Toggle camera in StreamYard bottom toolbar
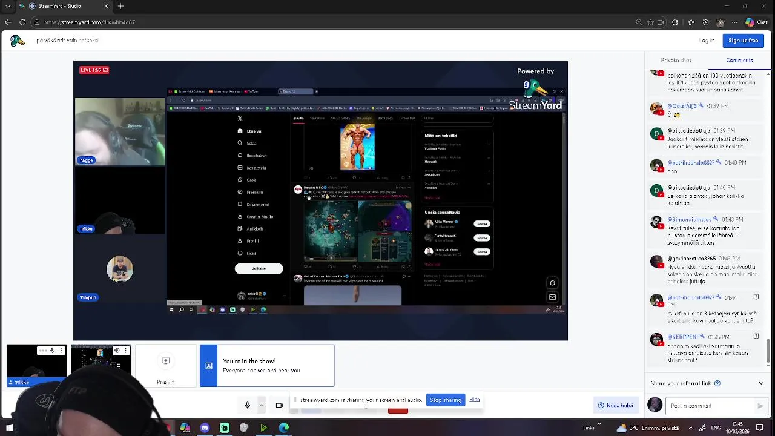The height and width of the screenshot is (436, 775). click(x=279, y=405)
